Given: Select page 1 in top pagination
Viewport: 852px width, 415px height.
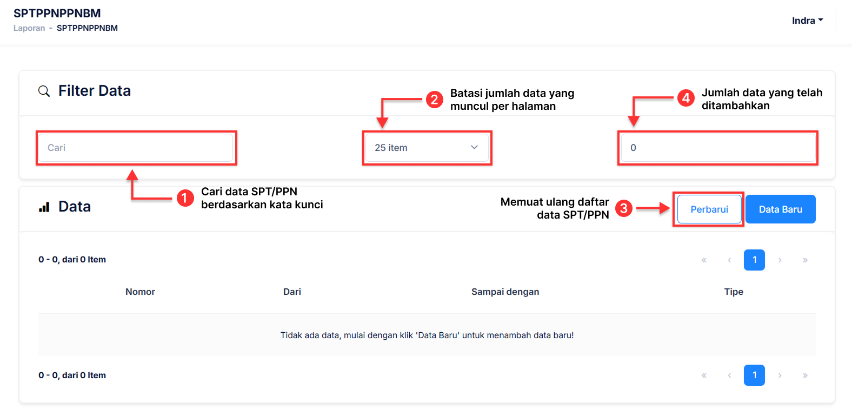Looking at the screenshot, I should pyautogui.click(x=754, y=260).
